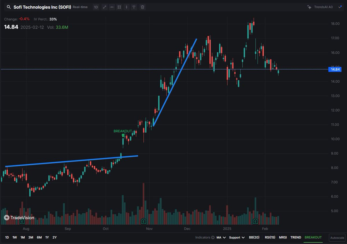Viewport: 347px width, 244px height.
Task: Switch to the 1W timeframe
Action: [x=14, y=237]
